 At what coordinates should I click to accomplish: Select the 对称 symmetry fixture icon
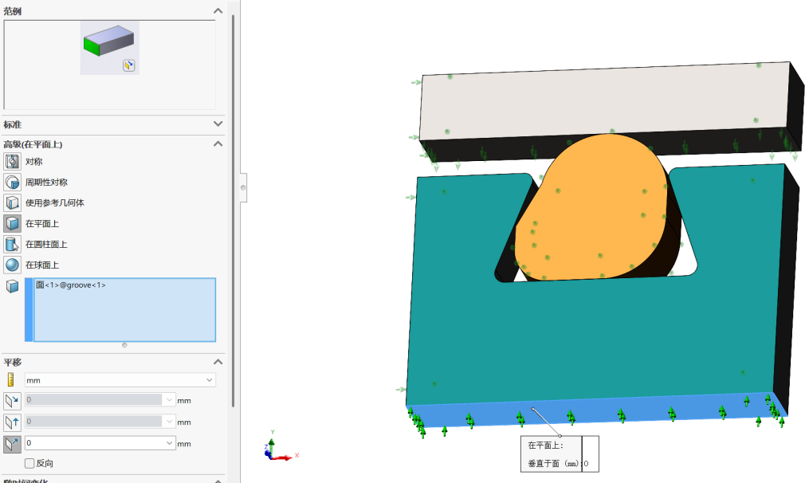[12, 161]
